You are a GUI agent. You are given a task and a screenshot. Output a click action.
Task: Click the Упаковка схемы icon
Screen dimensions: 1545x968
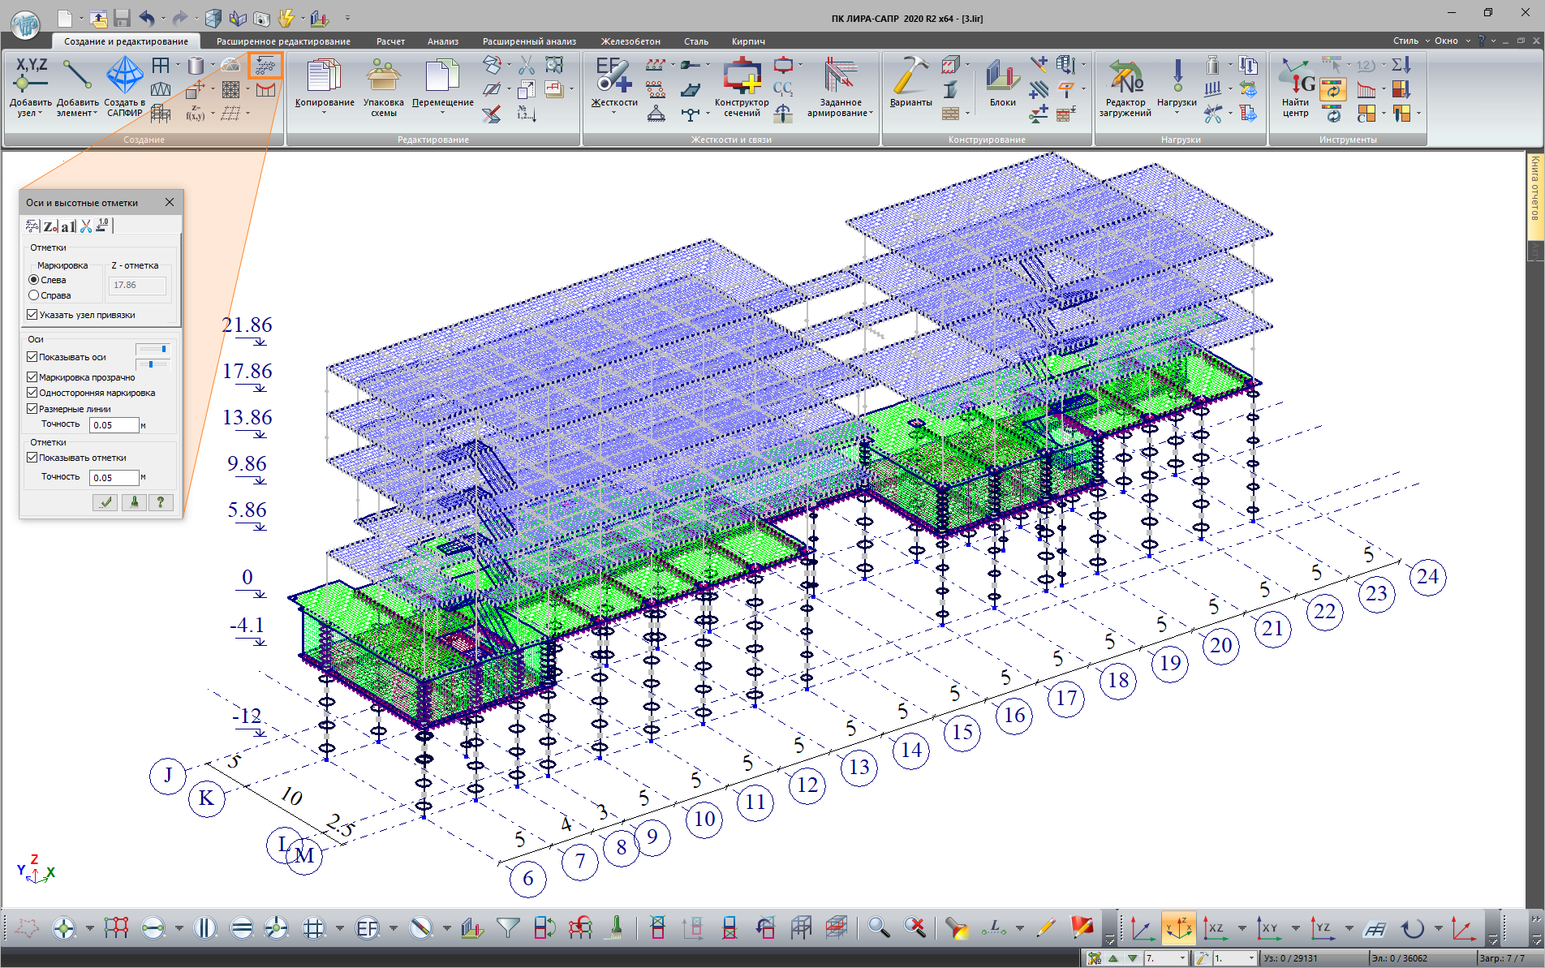pyautogui.click(x=383, y=76)
